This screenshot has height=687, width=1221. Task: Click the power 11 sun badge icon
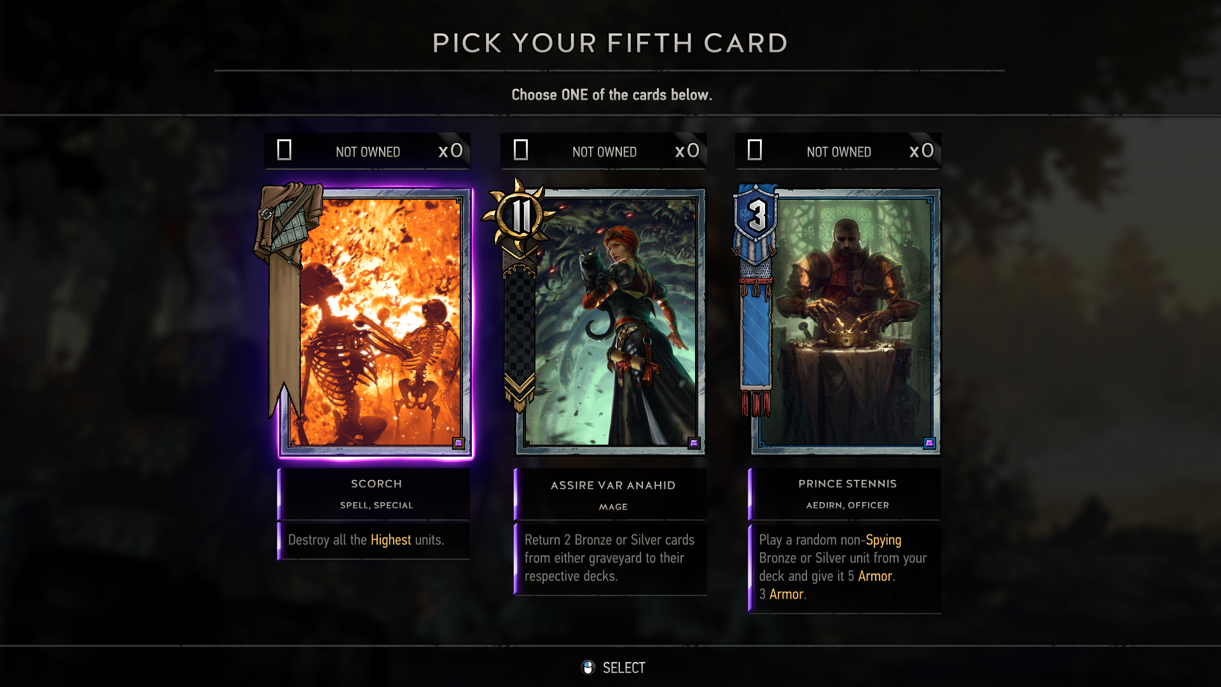[x=521, y=216]
